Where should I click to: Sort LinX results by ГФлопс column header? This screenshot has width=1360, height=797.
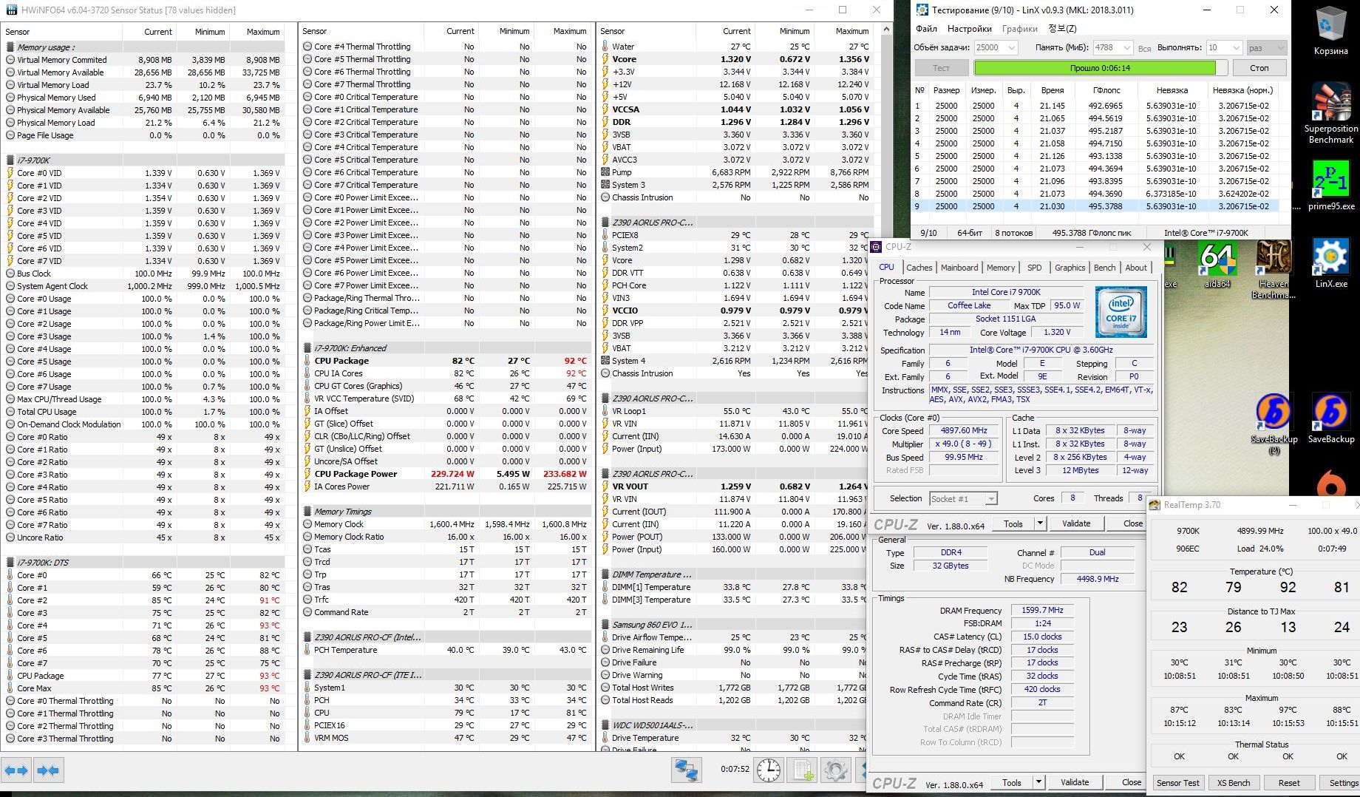(x=1106, y=90)
